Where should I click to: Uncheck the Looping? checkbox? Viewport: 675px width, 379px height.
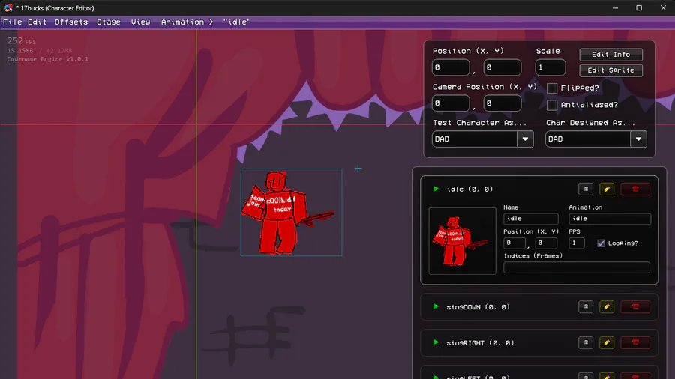pyautogui.click(x=601, y=243)
